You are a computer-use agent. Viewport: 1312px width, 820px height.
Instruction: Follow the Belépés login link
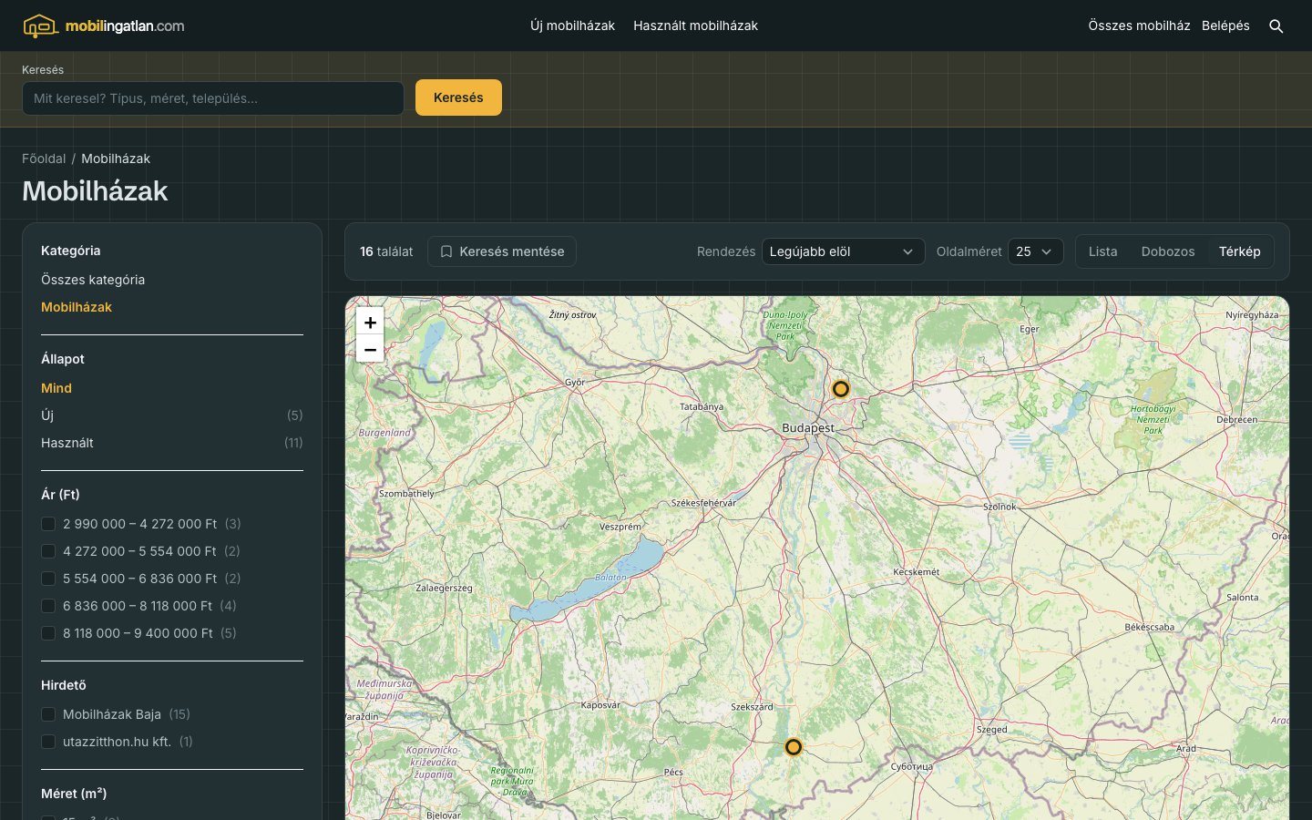[x=1225, y=26]
